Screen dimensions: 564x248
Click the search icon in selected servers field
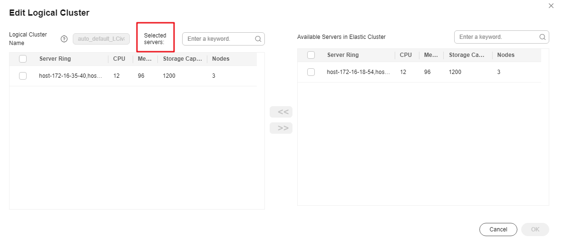258,39
